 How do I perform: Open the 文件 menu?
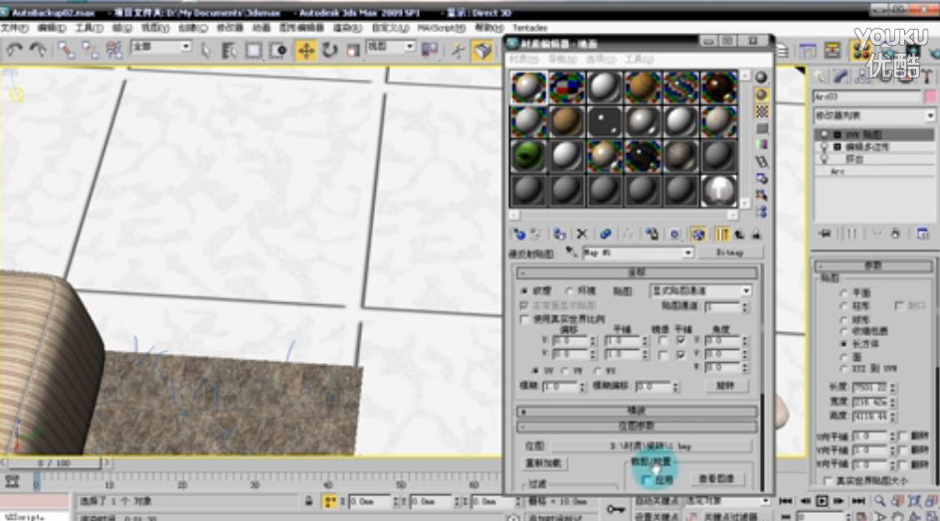click(x=14, y=28)
